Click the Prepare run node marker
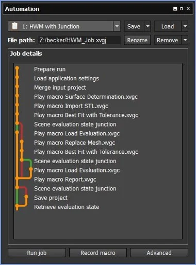Screen dimensions: 196x265 (x=17, y=68)
